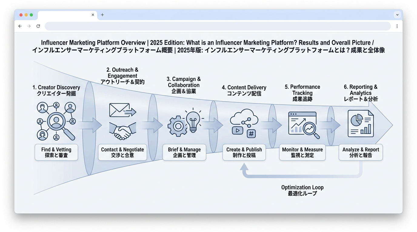Open the browser three-dot menu
Screen dimensions: 417x232
(x=397, y=26)
